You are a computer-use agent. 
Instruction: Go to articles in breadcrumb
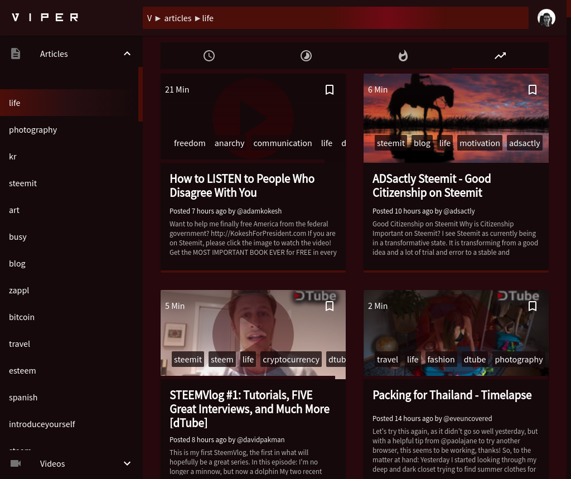coord(178,18)
